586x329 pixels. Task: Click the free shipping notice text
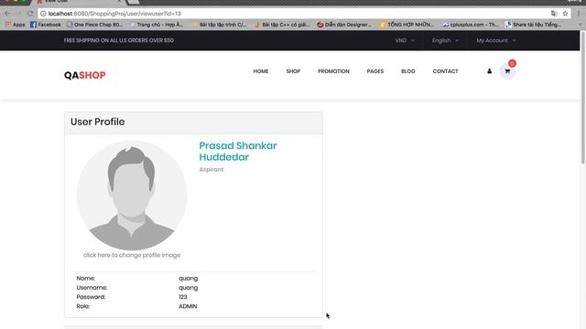coord(118,40)
